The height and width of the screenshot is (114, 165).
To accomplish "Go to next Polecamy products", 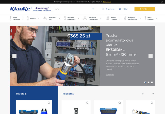I will [x=153, y=94].
